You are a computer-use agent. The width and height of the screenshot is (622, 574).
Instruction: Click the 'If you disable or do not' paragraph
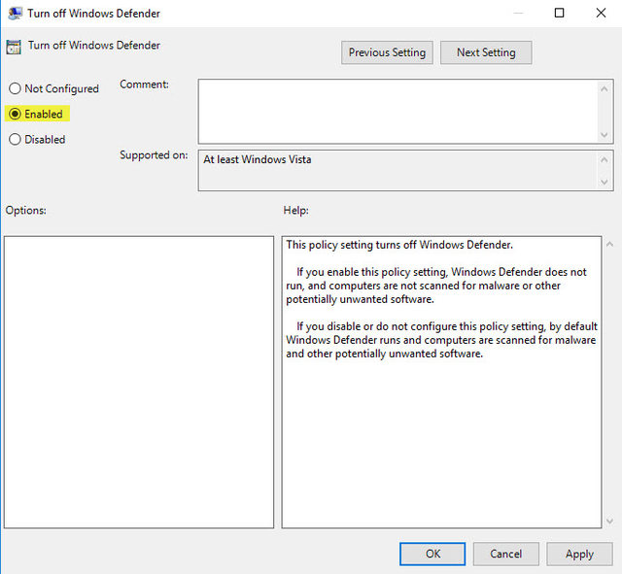[441, 340]
